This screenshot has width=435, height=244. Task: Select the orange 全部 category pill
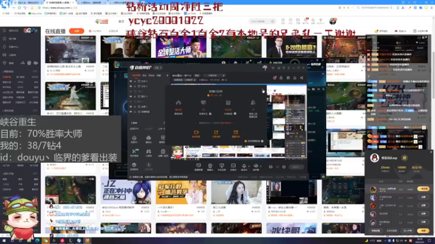(x=77, y=31)
